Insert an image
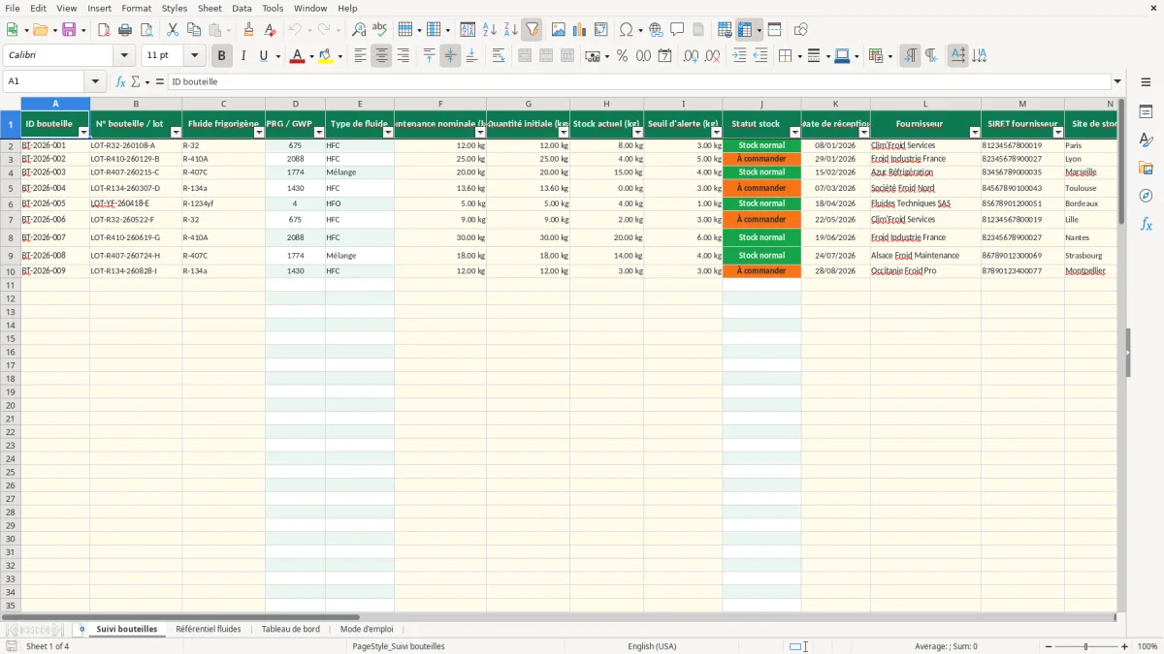Image resolution: width=1164 pixels, height=654 pixels. click(558, 30)
